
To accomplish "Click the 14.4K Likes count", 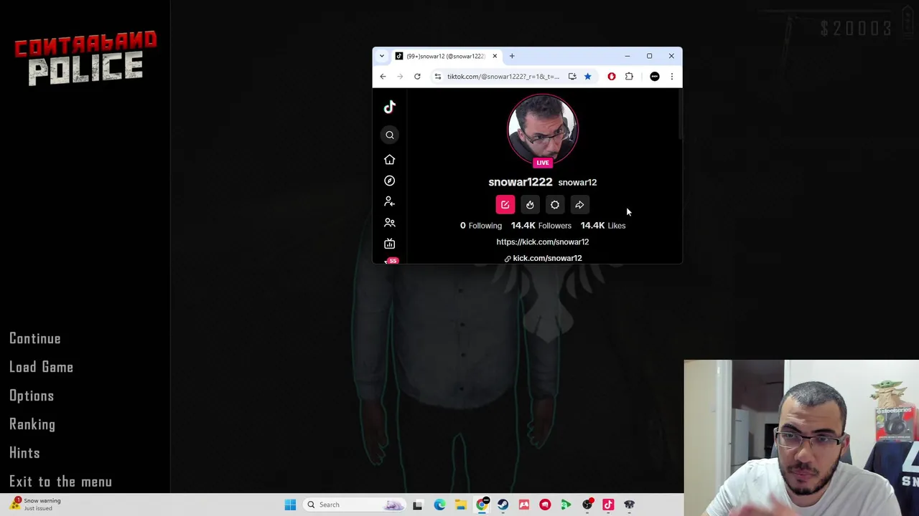I will [603, 225].
